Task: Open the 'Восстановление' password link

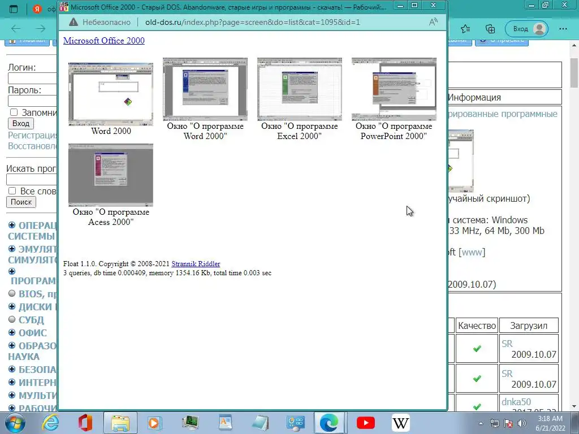Action: click(33, 146)
